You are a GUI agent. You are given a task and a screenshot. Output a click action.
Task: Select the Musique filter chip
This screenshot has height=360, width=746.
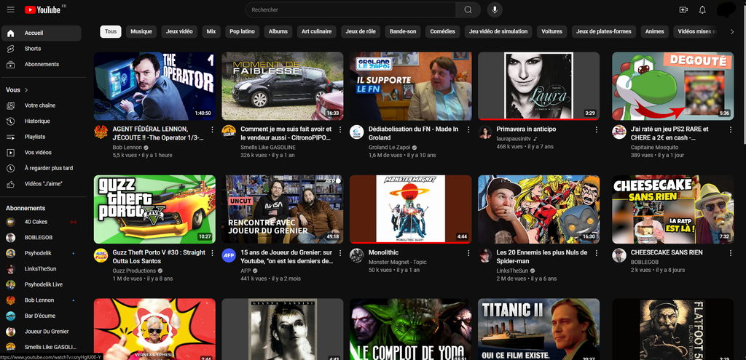141,31
